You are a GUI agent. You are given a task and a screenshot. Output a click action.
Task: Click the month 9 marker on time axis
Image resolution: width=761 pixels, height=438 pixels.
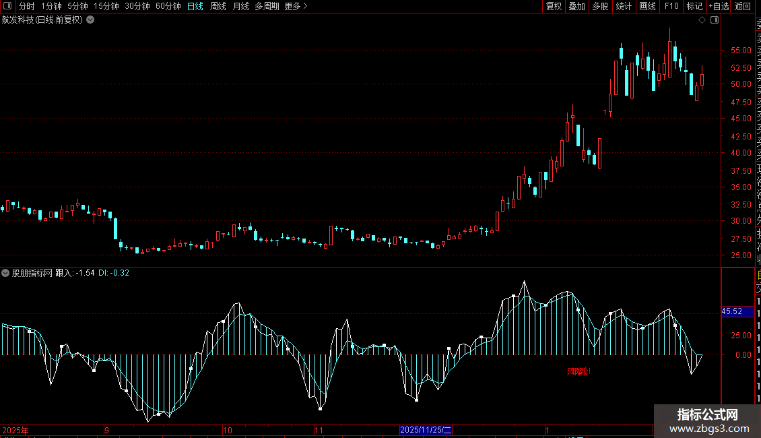pos(106,430)
